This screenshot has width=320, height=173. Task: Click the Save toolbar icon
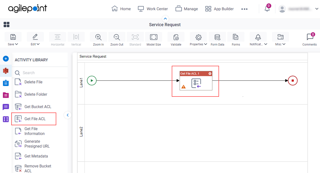(x=13, y=37)
